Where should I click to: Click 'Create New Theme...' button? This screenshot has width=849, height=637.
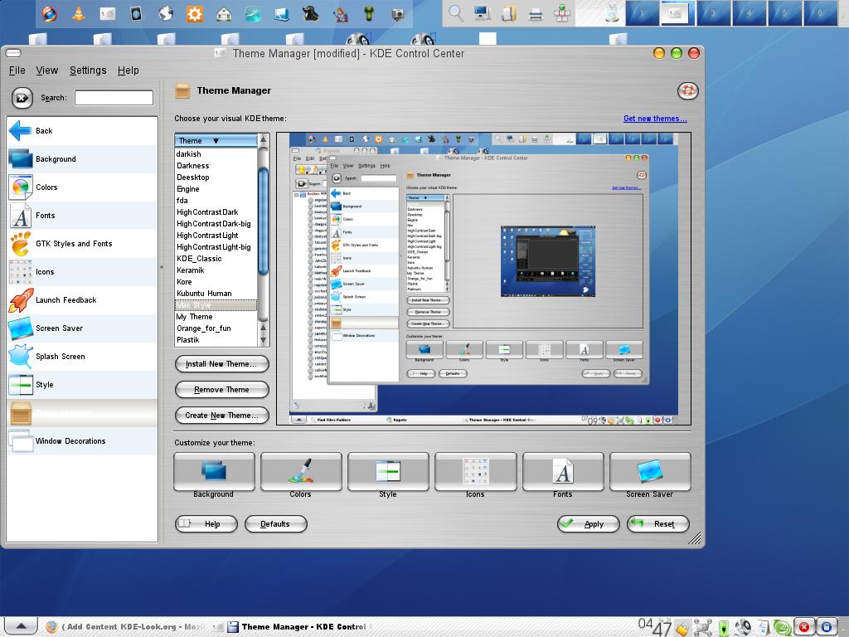(222, 416)
